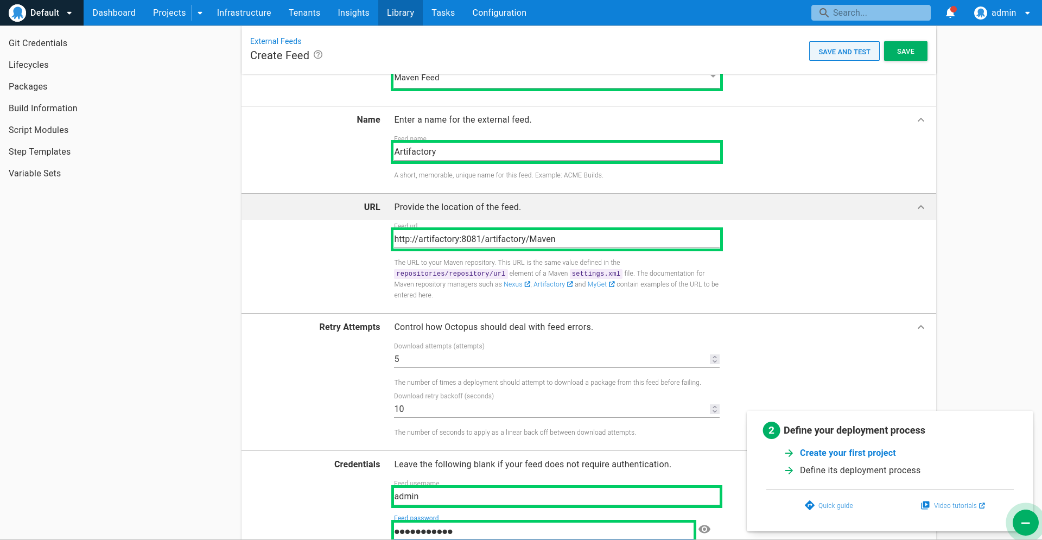Click Create your first project link
1042x540 pixels.
848,453
